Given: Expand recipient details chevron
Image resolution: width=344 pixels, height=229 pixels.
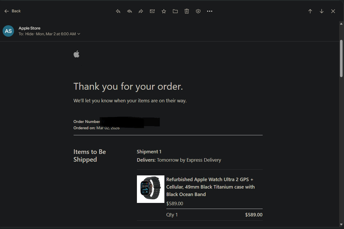Looking at the screenshot, I should tap(79, 34).
